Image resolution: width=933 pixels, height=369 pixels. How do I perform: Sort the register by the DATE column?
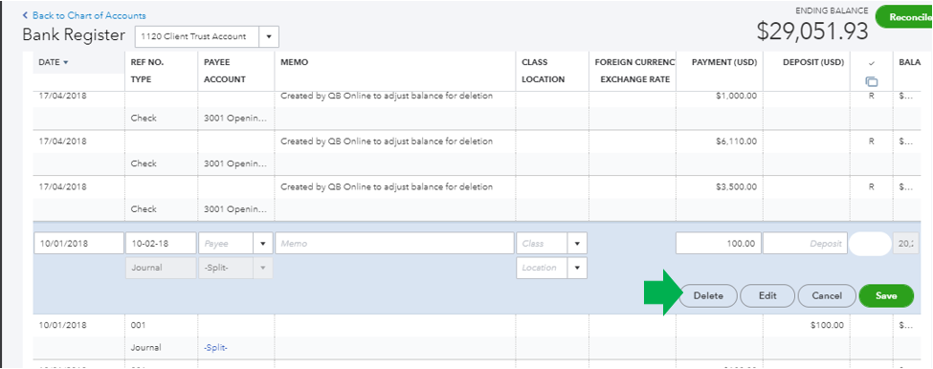[53, 62]
